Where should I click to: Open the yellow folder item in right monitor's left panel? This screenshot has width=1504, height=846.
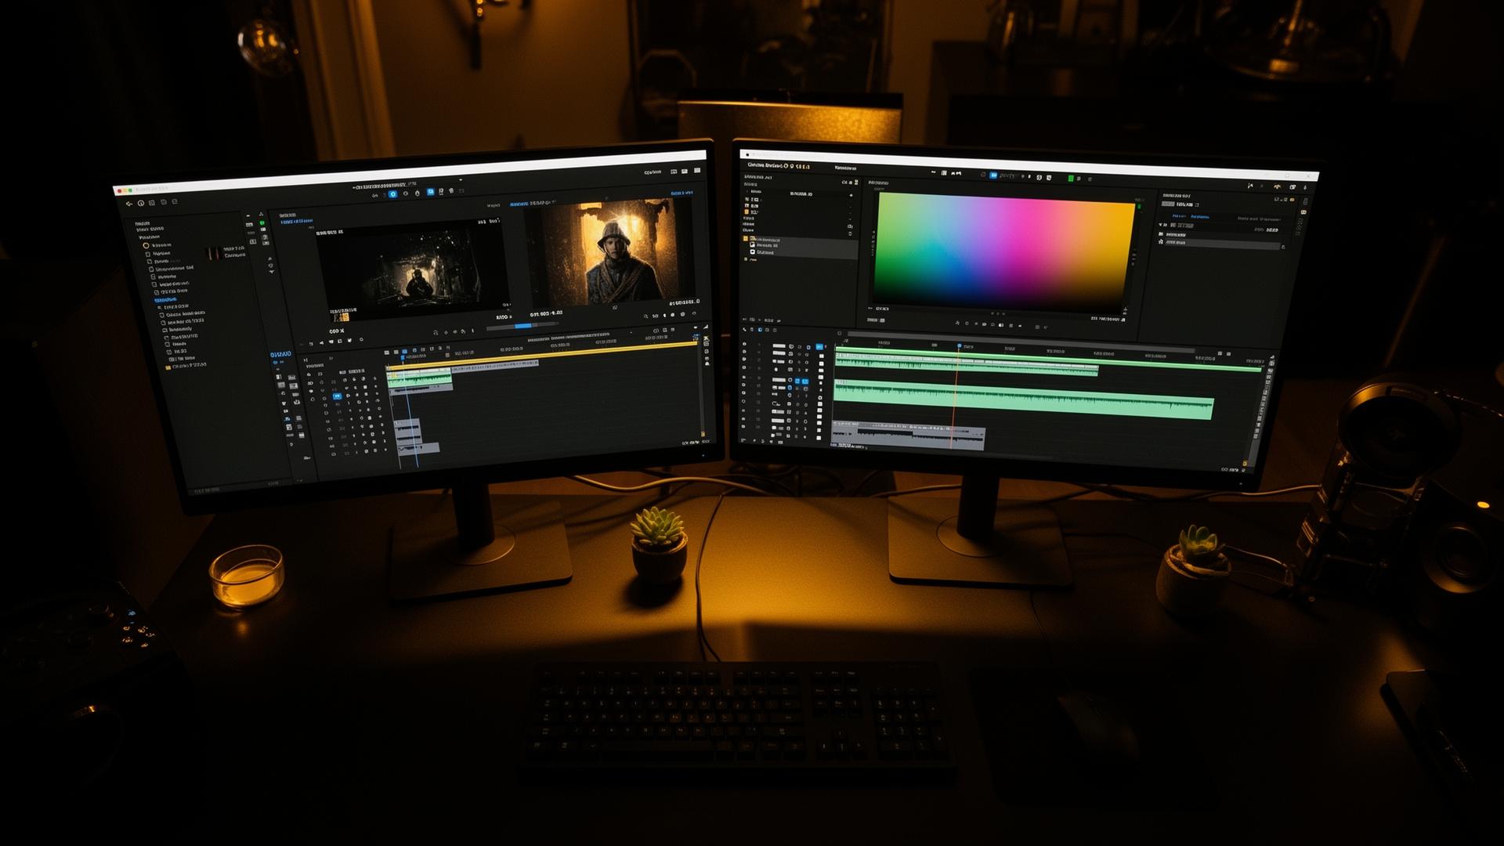click(761, 240)
